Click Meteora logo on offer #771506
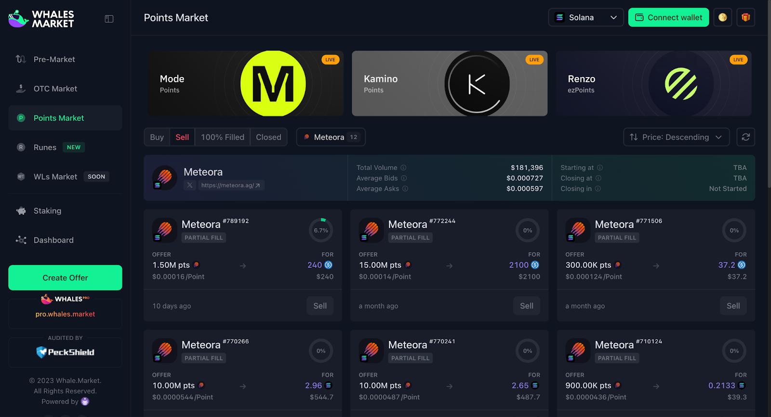 tap(578, 230)
